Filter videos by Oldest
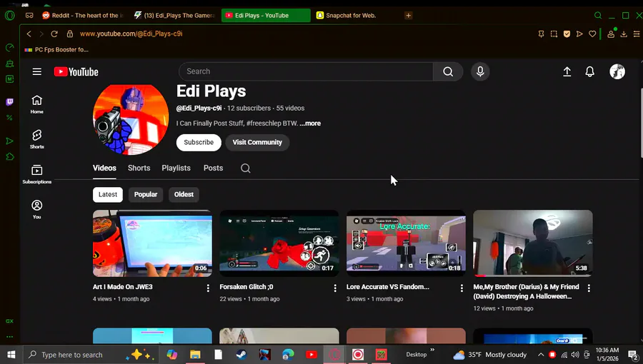The image size is (643, 364). (184, 194)
